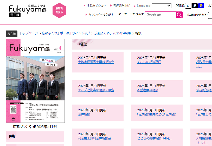The image size is (212, 146).
Task: Click the 相談 section heading
Action: pyautogui.click(x=83, y=44)
